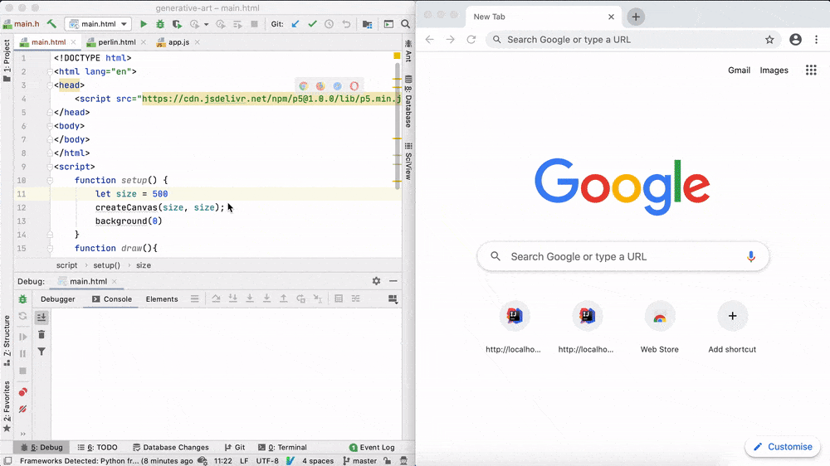Collapse the script tag fold marker

[x=50, y=167]
